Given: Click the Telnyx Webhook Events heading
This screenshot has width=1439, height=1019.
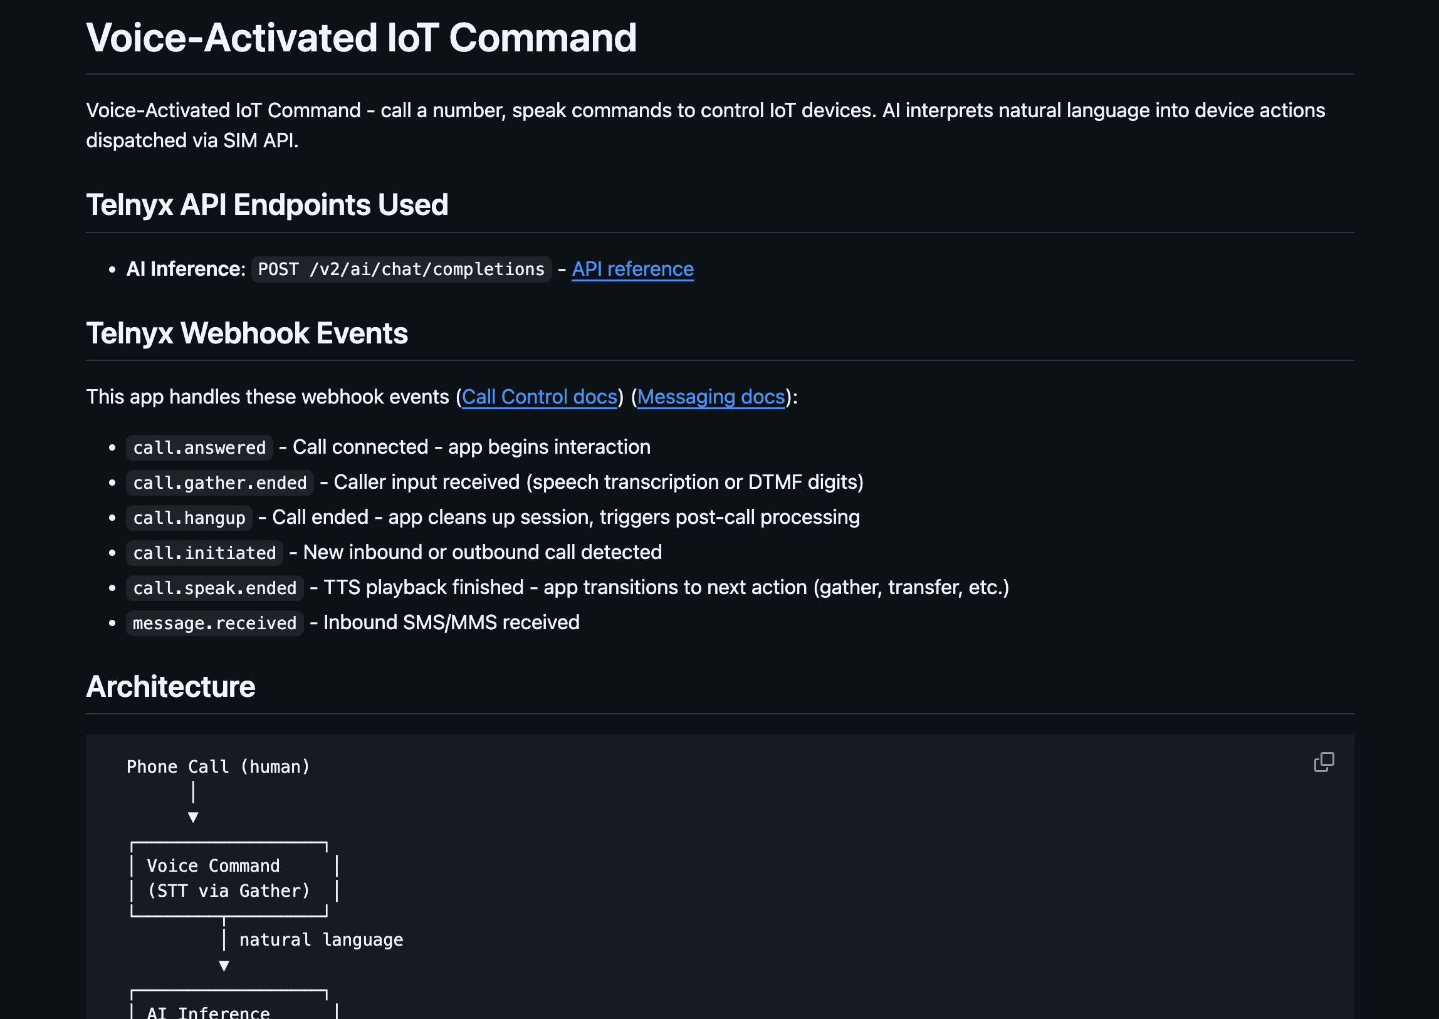Looking at the screenshot, I should pyautogui.click(x=248, y=333).
